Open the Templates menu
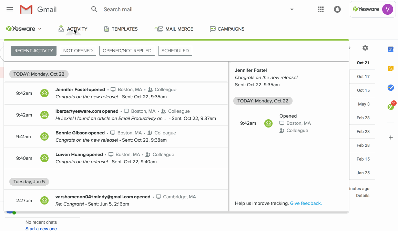 tap(121, 29)
